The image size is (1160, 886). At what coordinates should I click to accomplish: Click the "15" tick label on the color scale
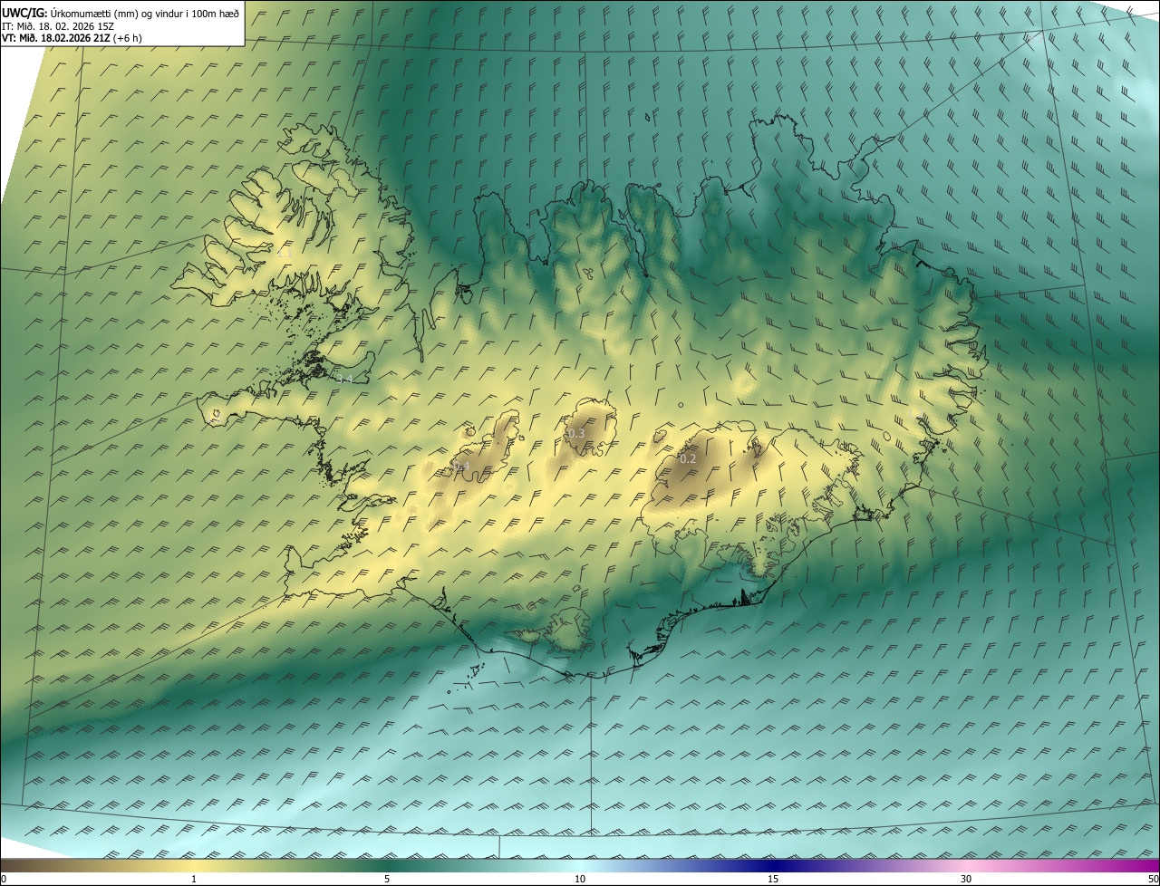[773, 879]
